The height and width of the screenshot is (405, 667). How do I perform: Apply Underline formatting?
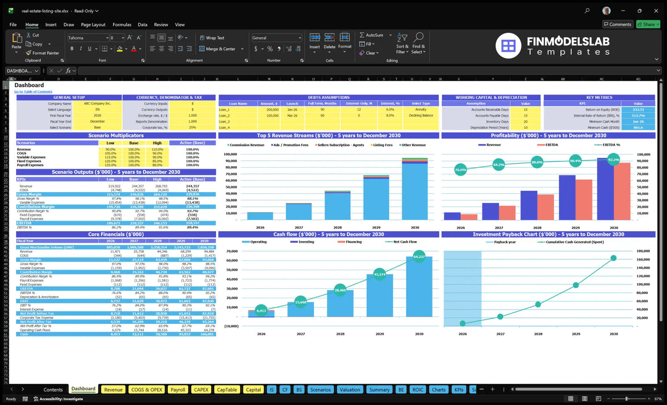click(91, 49)
